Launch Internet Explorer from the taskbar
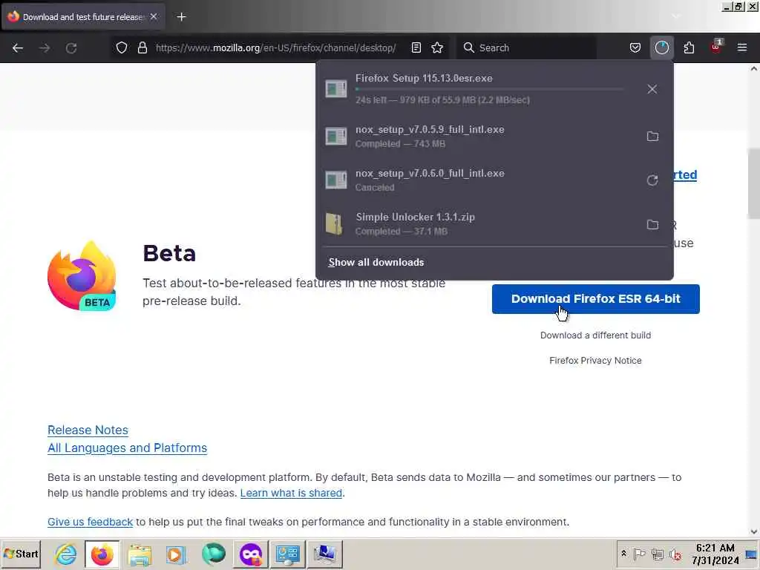760x570 pixels. [x=66, y=554]
